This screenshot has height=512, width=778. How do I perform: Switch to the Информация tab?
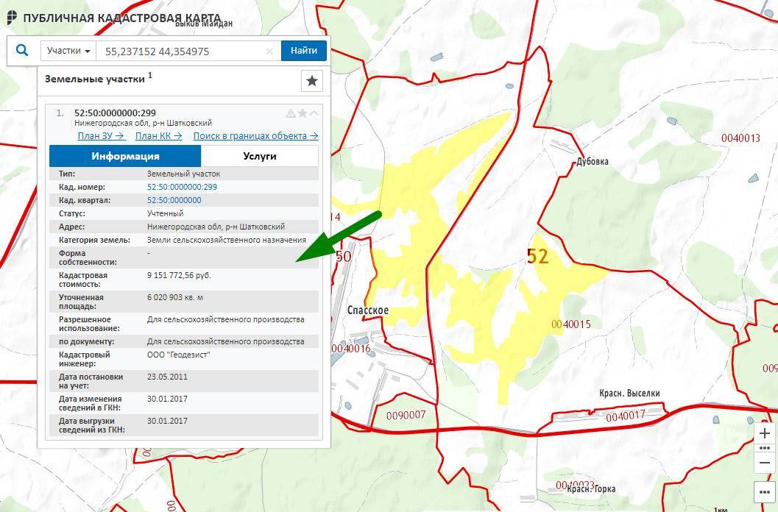pos(125,156)
